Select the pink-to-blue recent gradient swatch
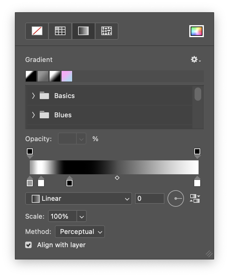Viewport: 229px width, 277px height. [x=67, y=76]
